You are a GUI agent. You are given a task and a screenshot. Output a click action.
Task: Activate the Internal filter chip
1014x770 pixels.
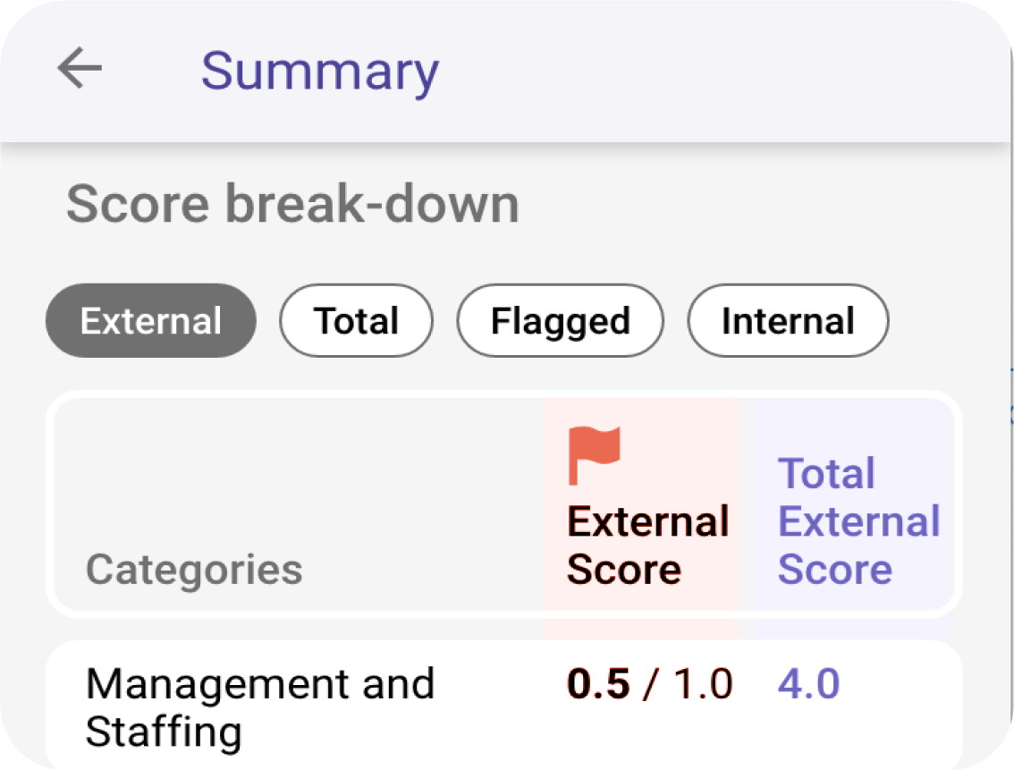tap(787, 320)
